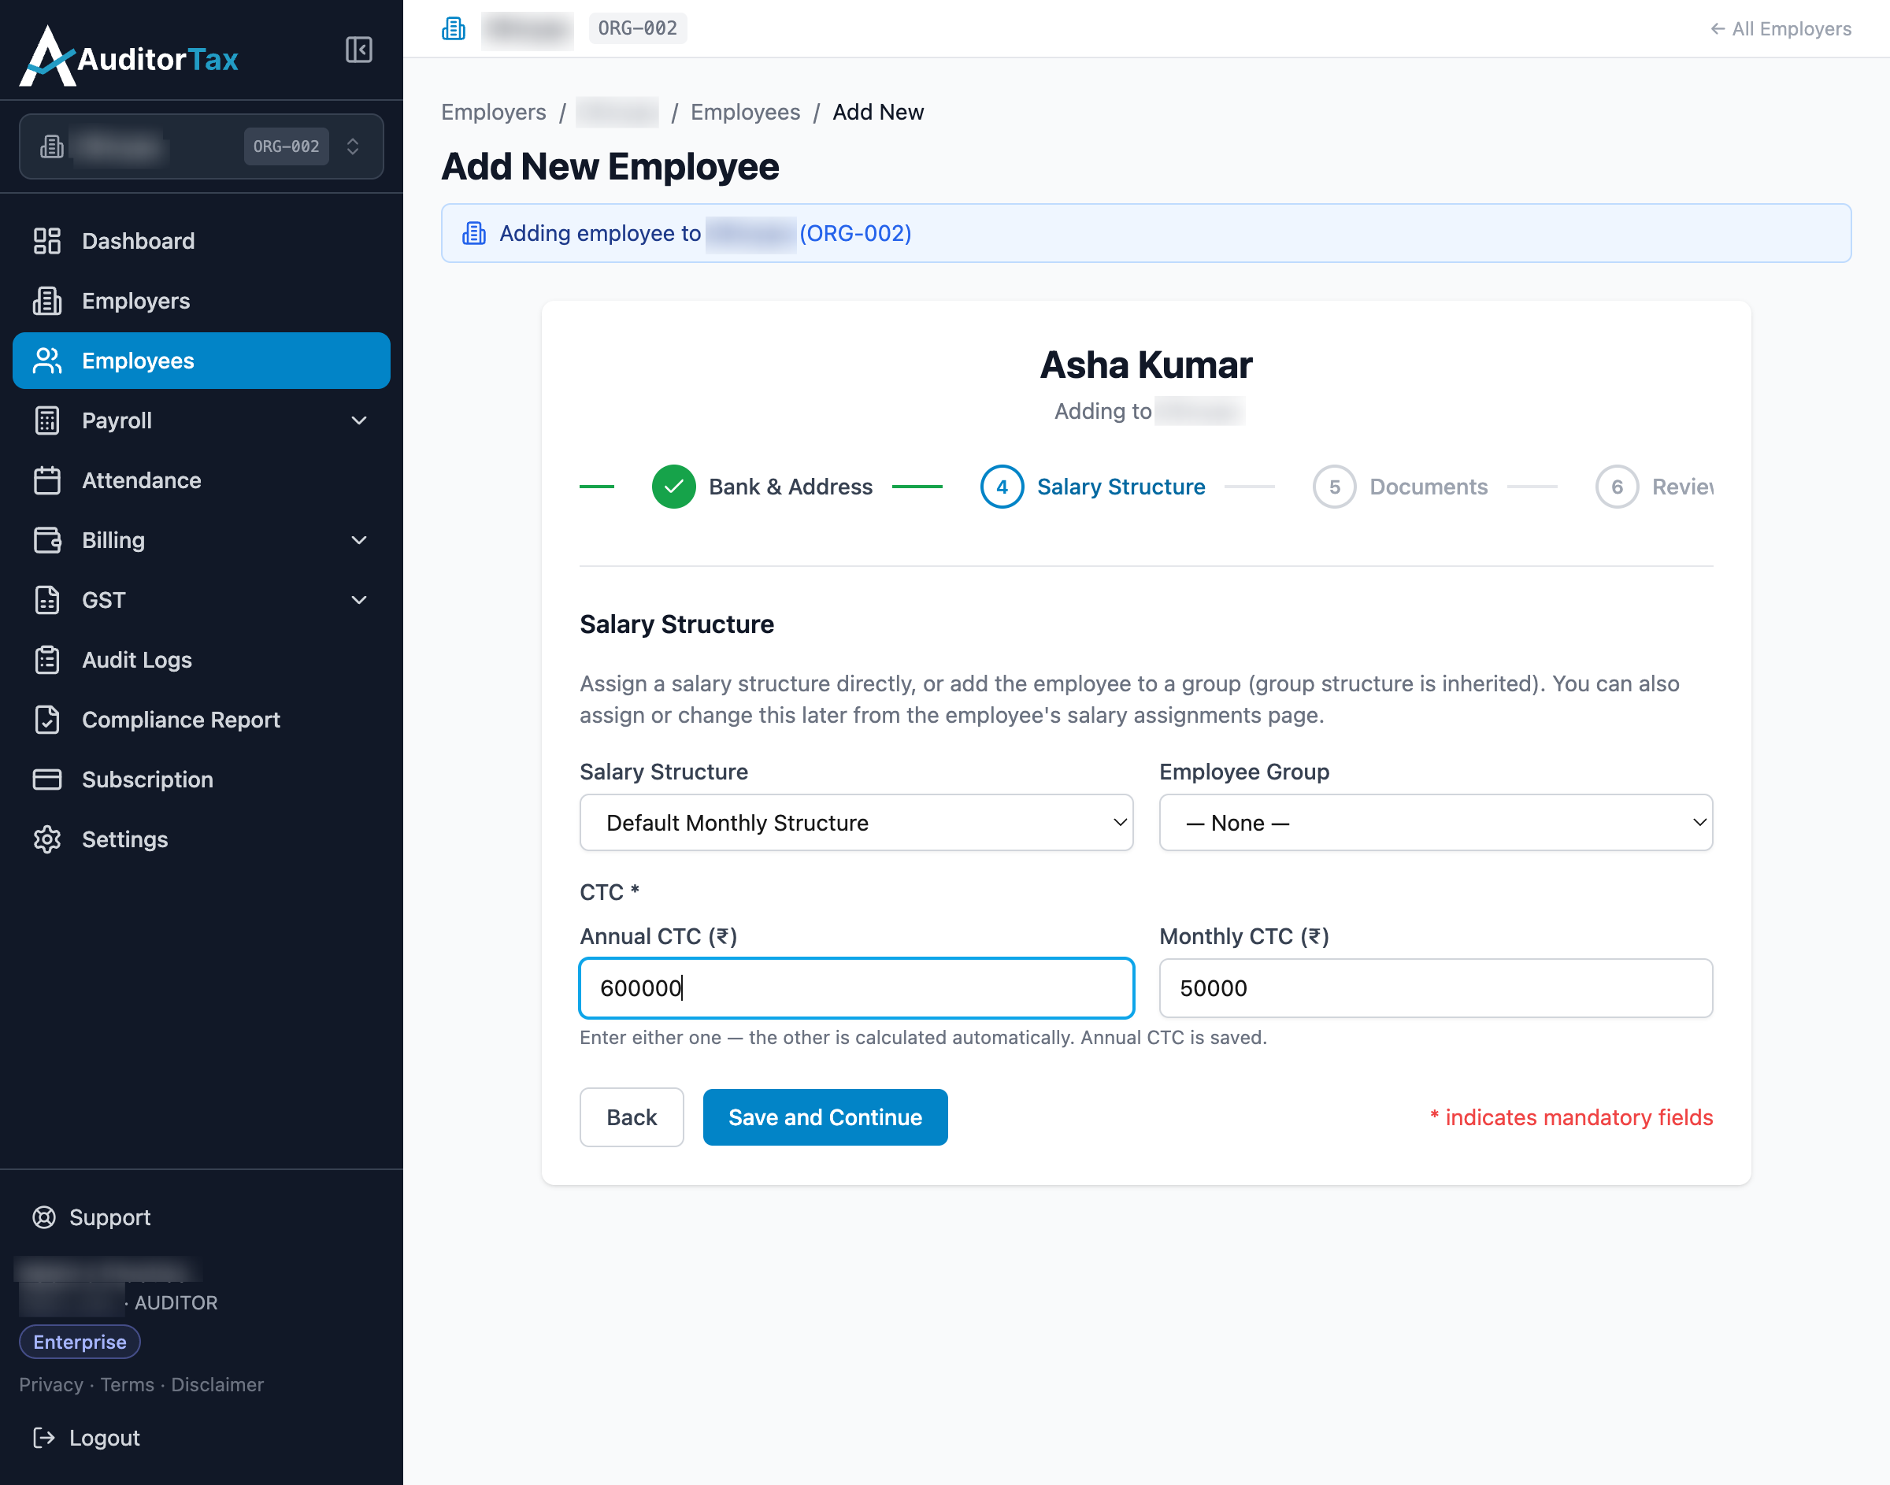
Task: Click the building icon in the top header
Action: (453, 28)
